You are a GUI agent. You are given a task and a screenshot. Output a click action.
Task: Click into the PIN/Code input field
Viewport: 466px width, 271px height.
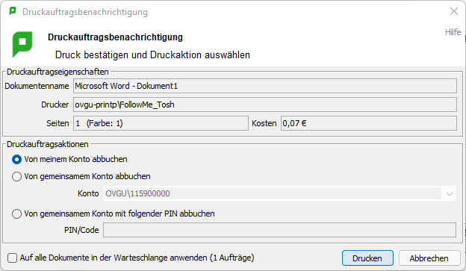pos(279,230)
